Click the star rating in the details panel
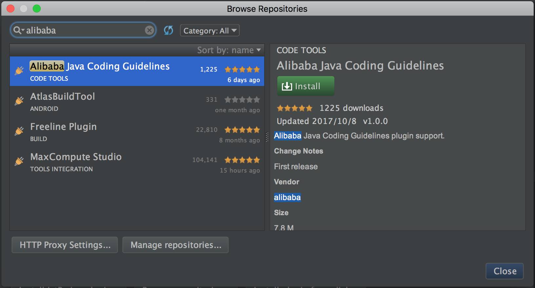 pyautogui.click(x=295, y=108)
